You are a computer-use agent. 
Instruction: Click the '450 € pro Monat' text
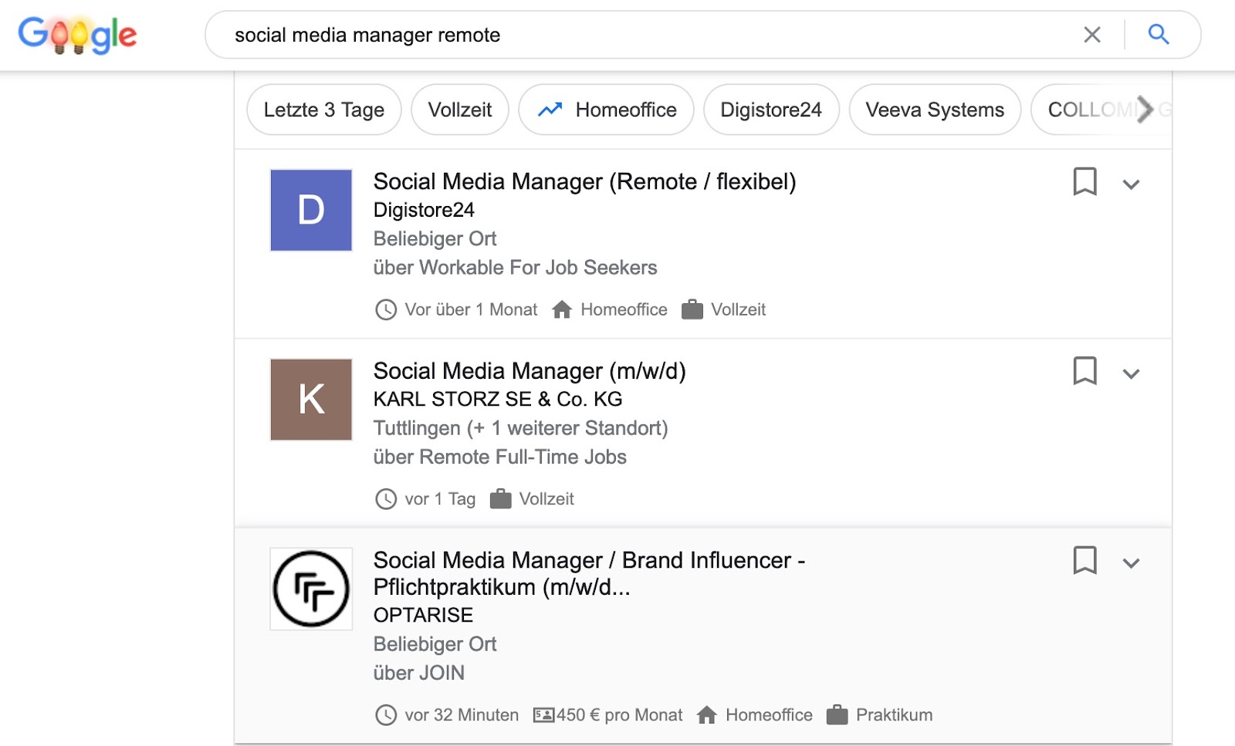(620, 715)
